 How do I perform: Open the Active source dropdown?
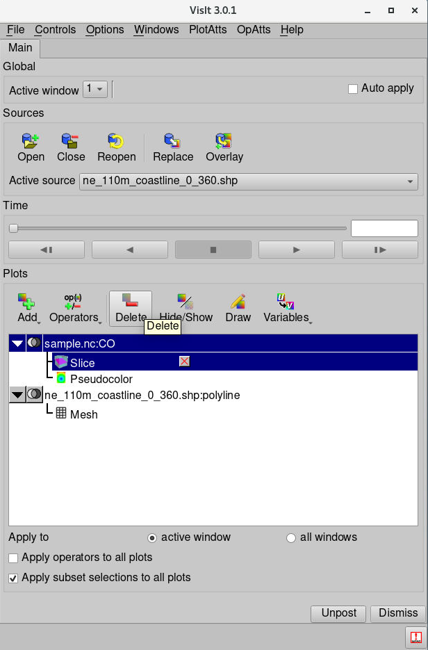(x=249, y=181)
